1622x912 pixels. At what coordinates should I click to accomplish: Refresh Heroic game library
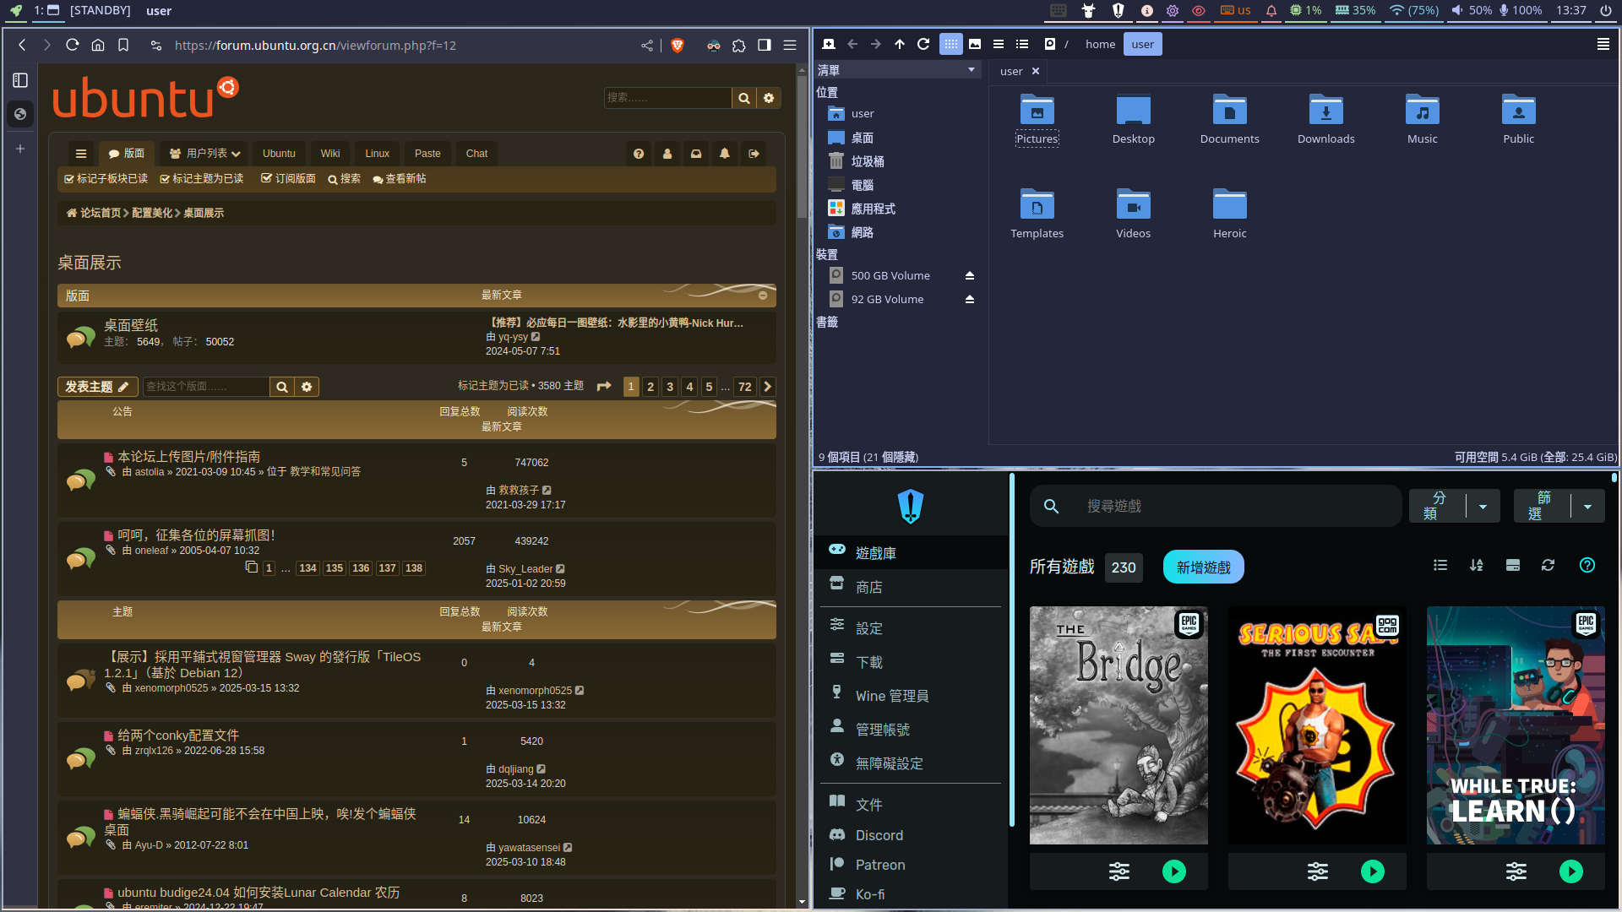pyautogui.click(x=1548, y=566)
